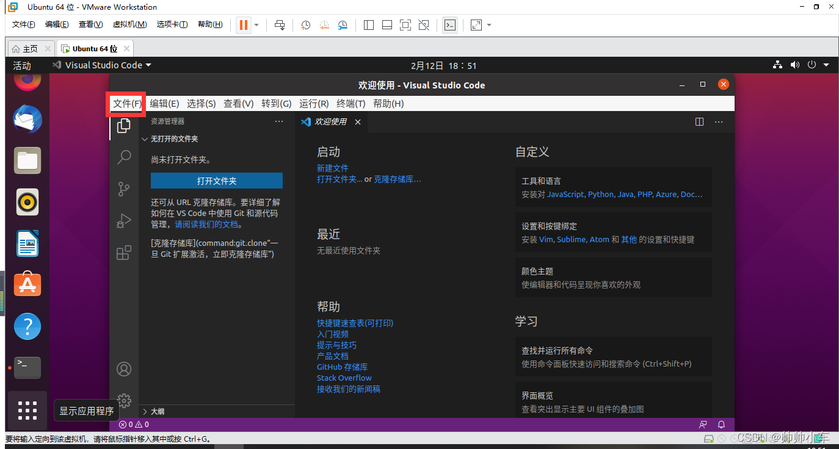Open the 选择(S) menu in VS Code
This screenshot has height=449, width=839.
coord(202,104)
